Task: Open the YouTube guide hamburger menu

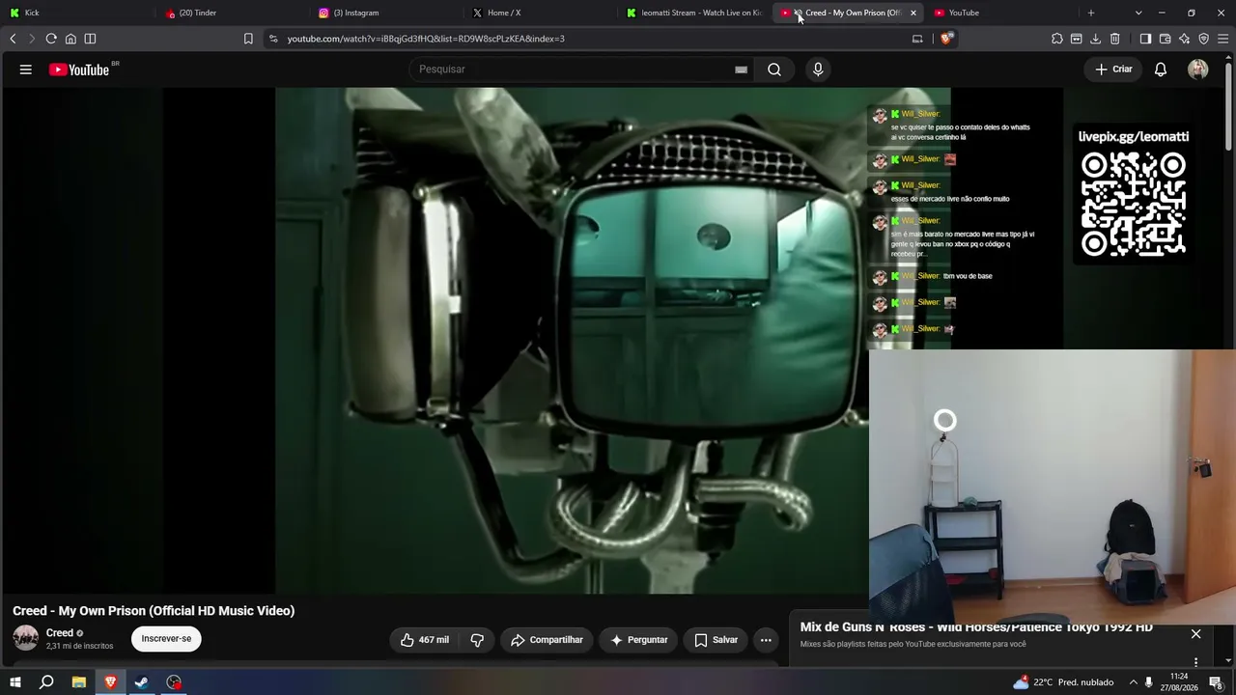Action: (26, 69)
